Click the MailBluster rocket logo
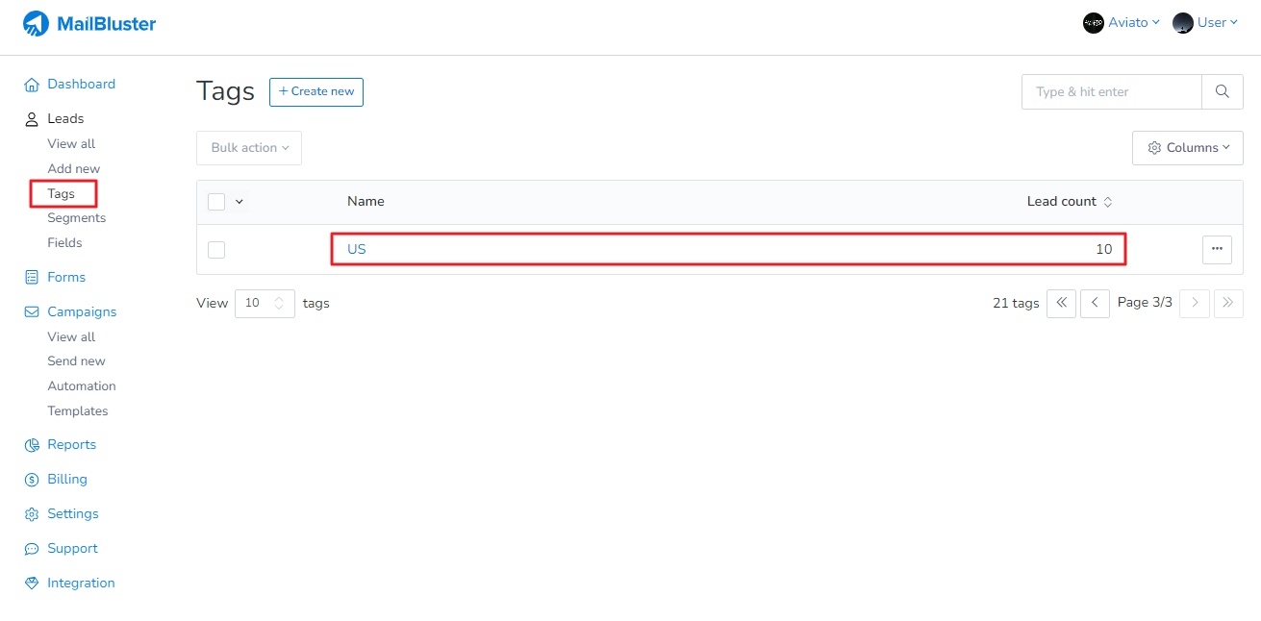The image size is (1261, 621). coord(36,24)
